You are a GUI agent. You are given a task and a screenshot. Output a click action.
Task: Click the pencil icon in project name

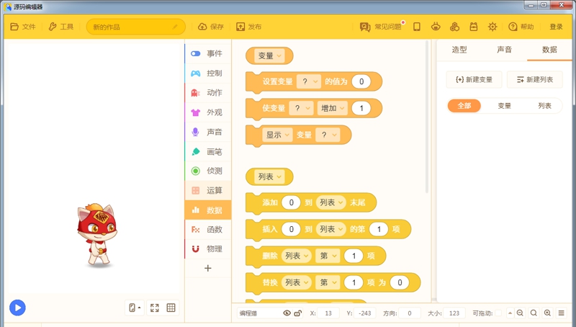[175, 27]
